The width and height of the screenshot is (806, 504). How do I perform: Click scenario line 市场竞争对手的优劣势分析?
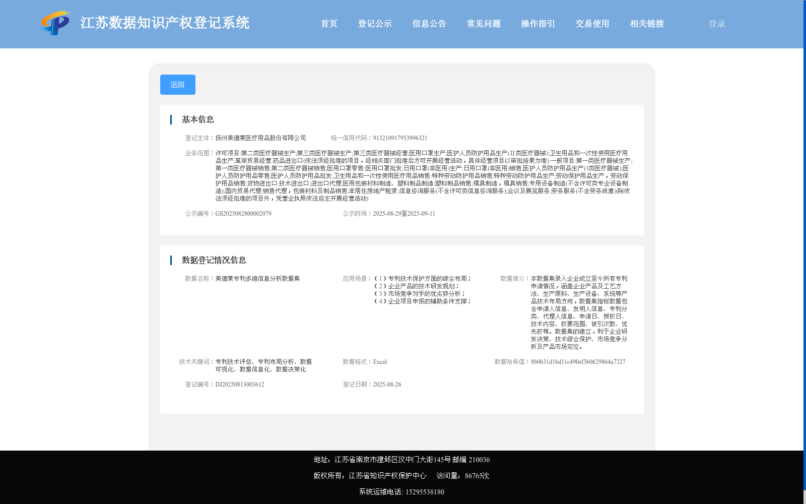[419, 294]
